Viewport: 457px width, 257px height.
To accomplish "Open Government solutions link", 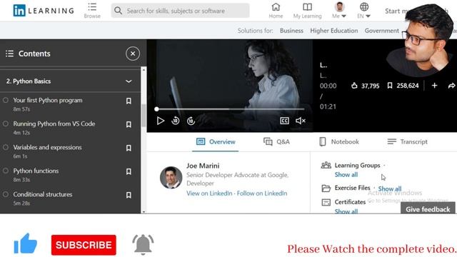I will tap(382, 31).
